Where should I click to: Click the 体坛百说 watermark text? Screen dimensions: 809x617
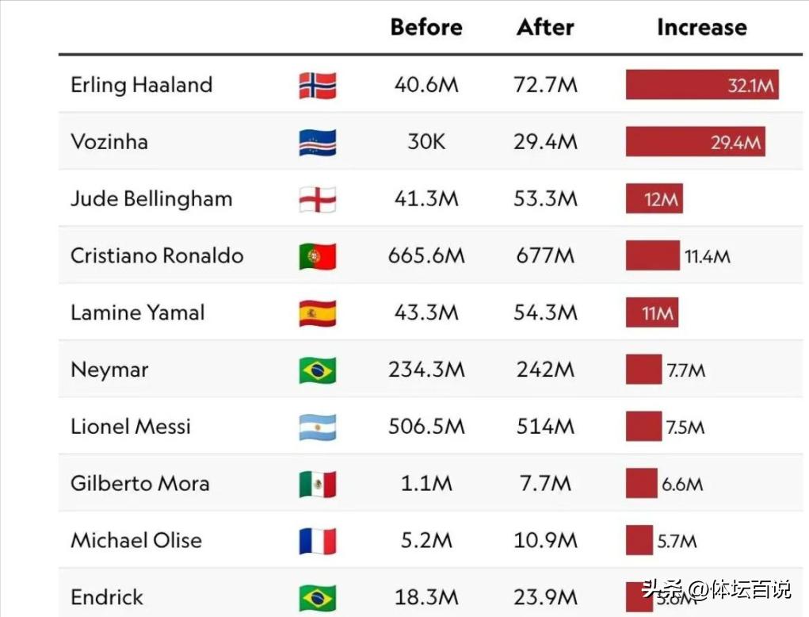click(x=750, y=588)
